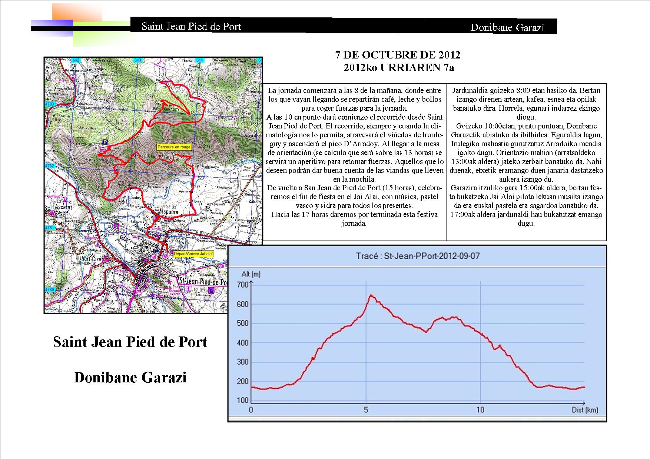Click the 'Donibane Garazi' header title
This screenshot has width=650, height=459.
pyautogui.click(x=507, y=27)
